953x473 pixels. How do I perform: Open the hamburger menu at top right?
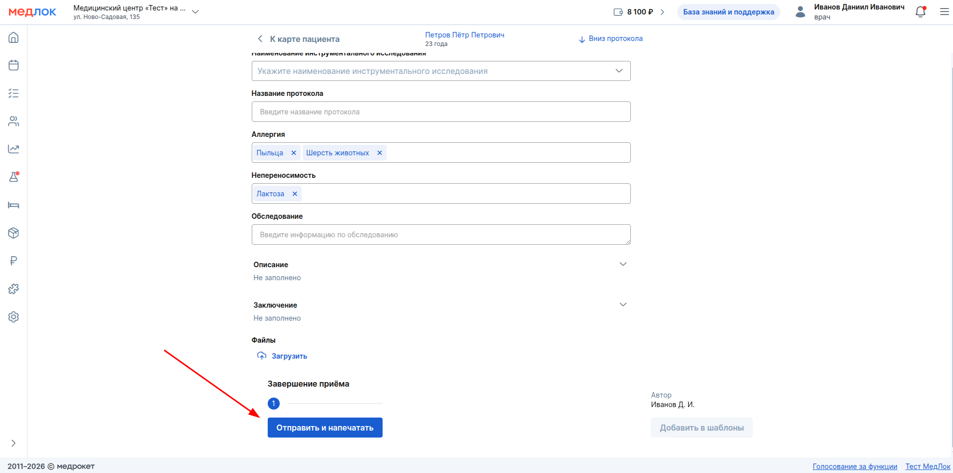click(944, 12)
